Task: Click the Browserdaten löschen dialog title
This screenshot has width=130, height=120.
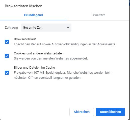Action: pyautogui.click(x=23, y=6)
